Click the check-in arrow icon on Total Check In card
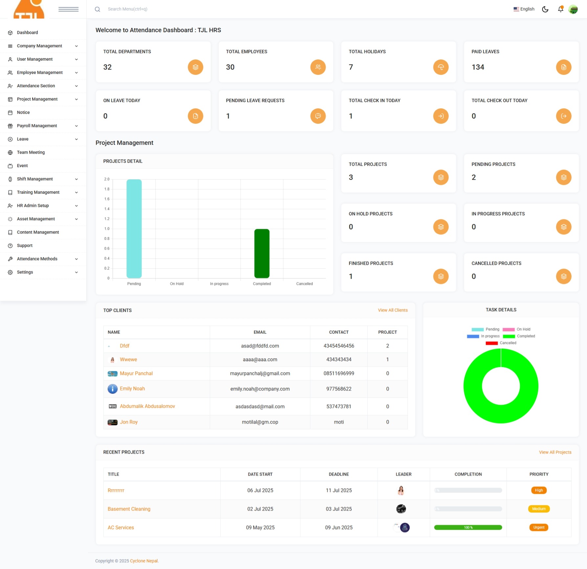The image size is (587, 569). click(x=441, y=116)
